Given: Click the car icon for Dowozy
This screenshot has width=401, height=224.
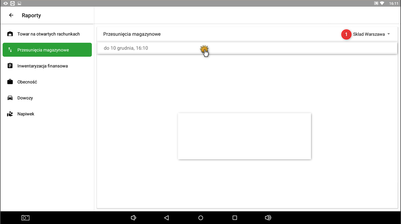Looking at the screenshot, I should pos(10,98).
